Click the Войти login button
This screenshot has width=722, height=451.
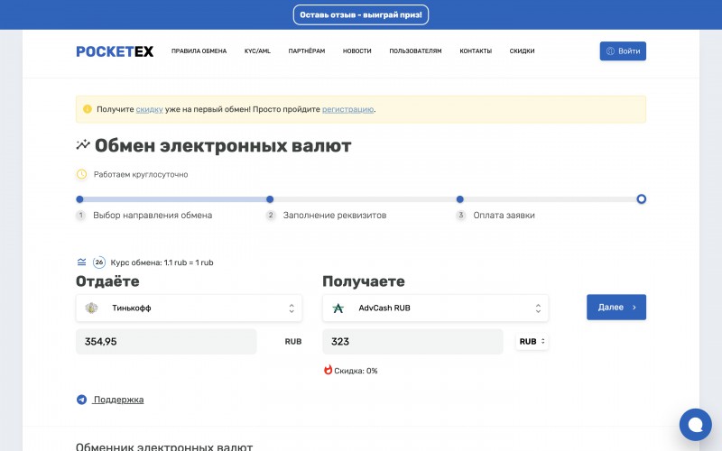pos(623,51)
